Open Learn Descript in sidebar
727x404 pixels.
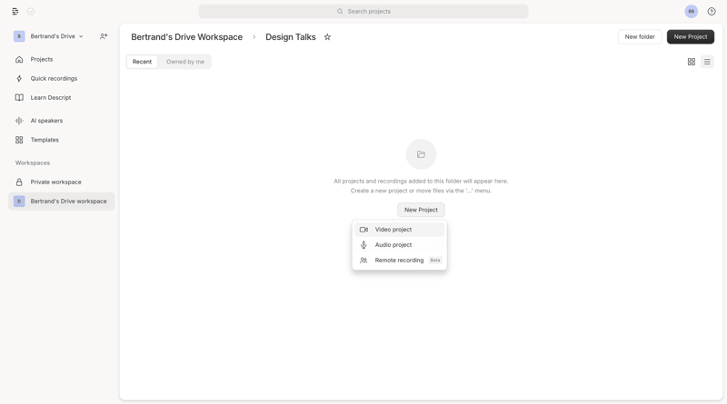click(61, 97)
